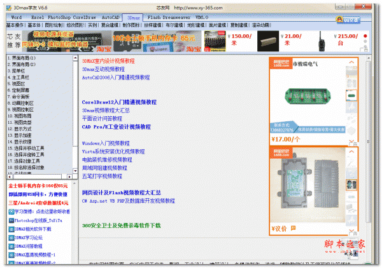Click the icon beside 3DMAX相关软件下载
The image size is (382, 268).
coord(11,228)
